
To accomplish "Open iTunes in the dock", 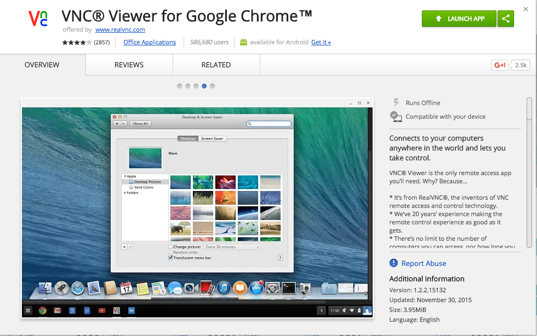I will (223, 287).
